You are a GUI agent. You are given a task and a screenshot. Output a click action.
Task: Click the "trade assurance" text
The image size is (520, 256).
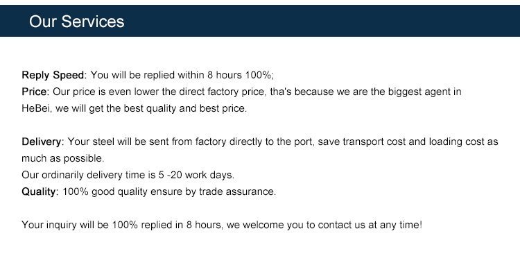click(x=237, y=191)
